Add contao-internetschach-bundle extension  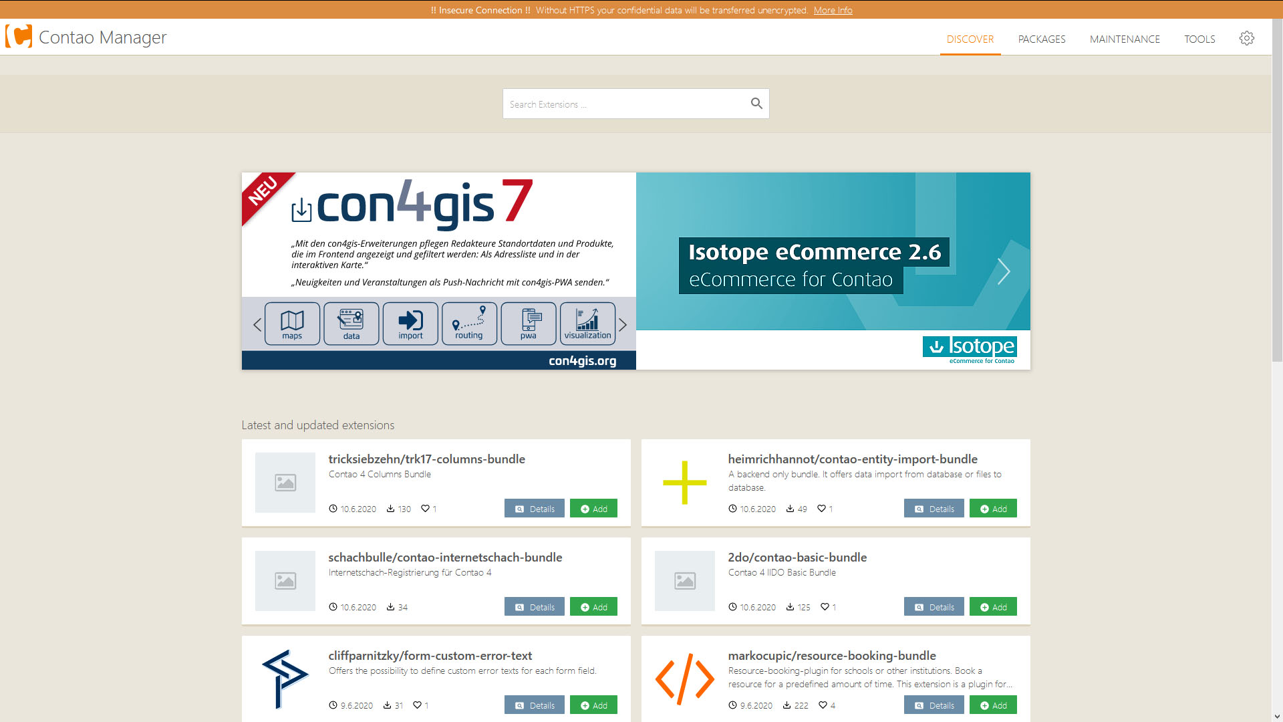click(593, 606)
